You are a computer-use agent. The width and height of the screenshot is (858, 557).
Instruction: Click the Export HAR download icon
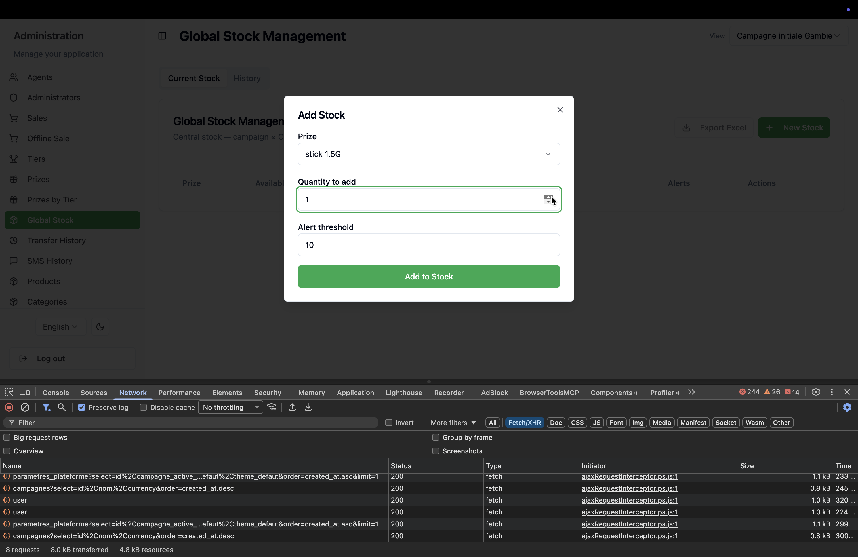click(x=308, y=407)
